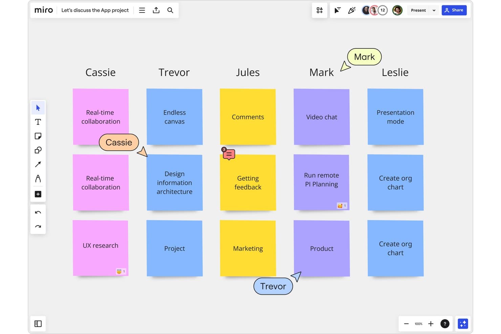Toggle the frames side panel

[38, 324]
